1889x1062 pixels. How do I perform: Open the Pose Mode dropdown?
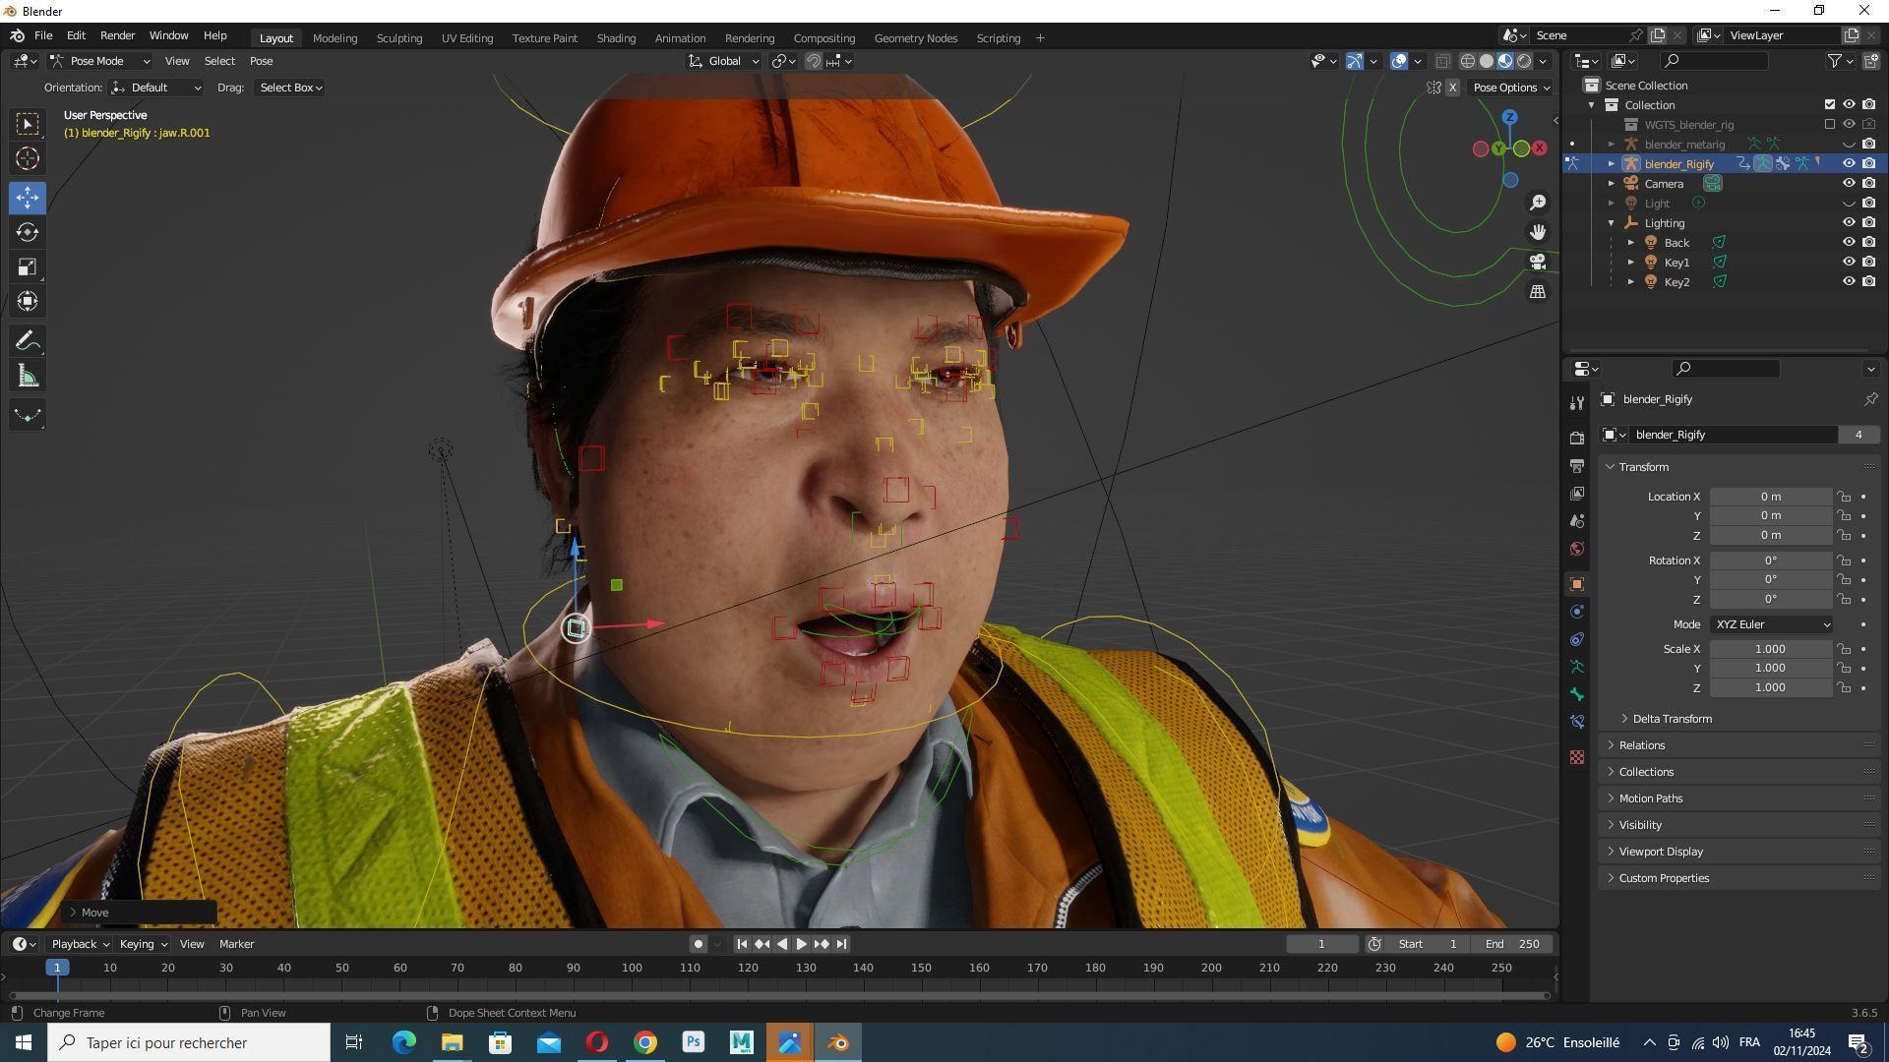point(99,61)
